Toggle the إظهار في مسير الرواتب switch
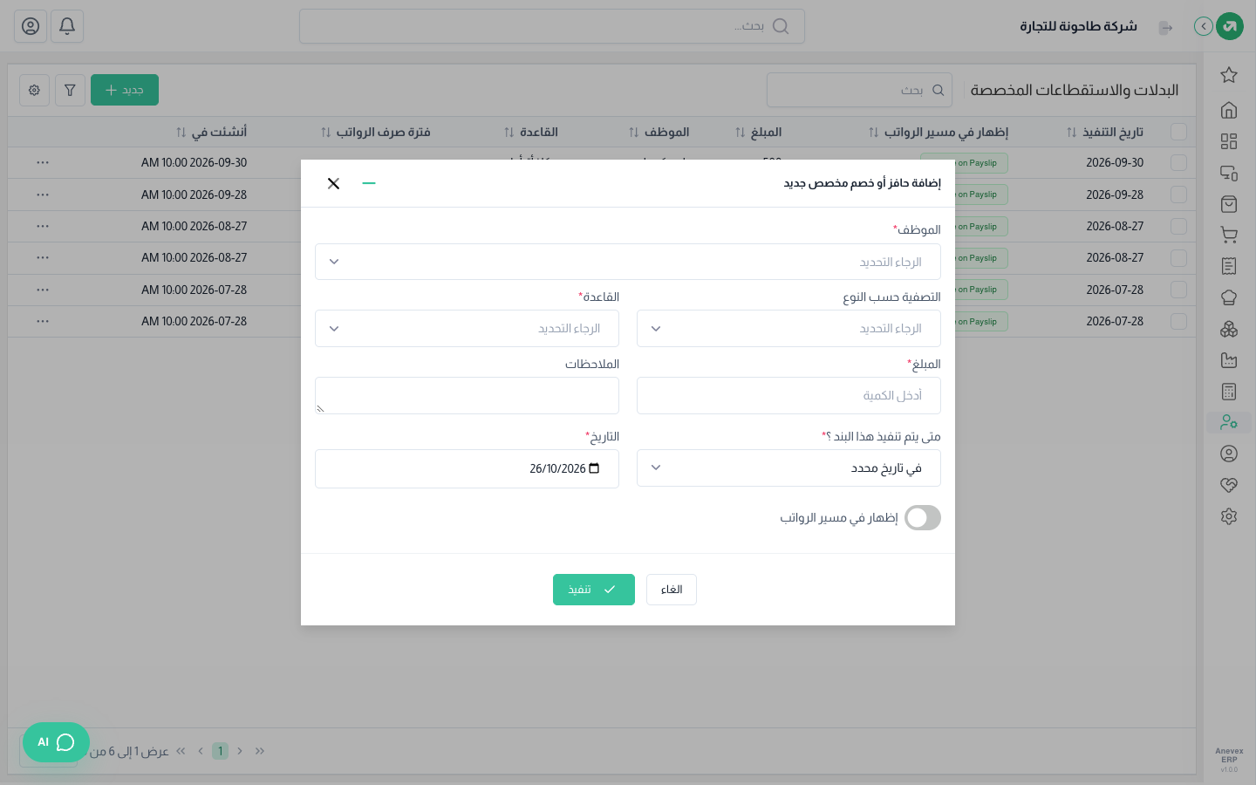This screenshot has width=1256, height=785. [x=923, y=518]
